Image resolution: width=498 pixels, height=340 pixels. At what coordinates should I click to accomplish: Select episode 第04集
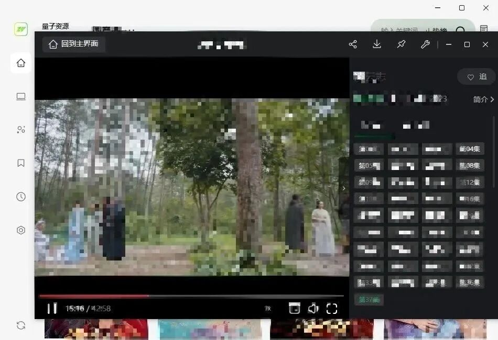point(470,149)
